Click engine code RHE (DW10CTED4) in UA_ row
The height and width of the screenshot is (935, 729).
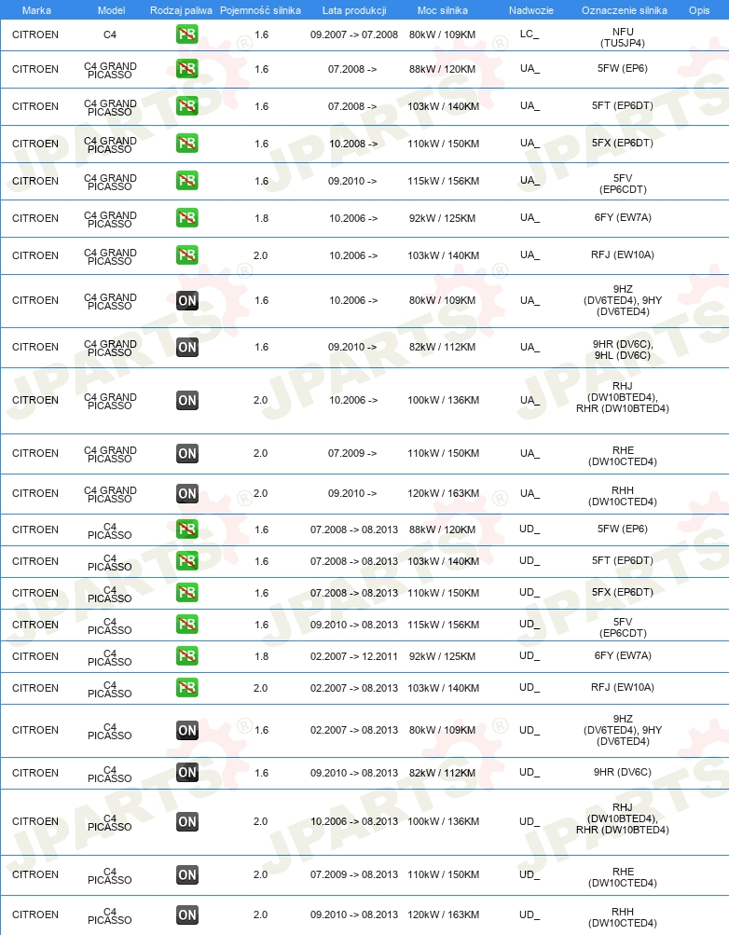[x=623, y=456]
